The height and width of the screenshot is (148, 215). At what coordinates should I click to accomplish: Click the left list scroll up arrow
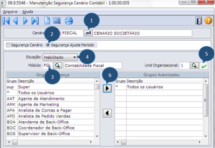click(97, 81)
